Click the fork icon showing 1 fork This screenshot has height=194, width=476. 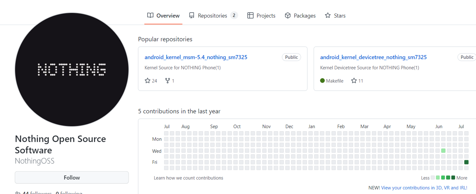[168, 81]
